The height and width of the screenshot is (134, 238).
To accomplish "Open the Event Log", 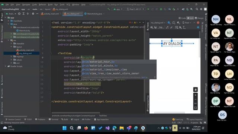I will click(178, 119).
